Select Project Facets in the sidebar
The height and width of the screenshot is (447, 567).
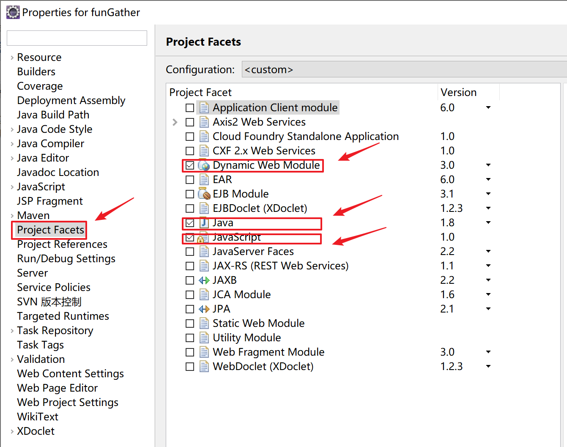(50, 230)
